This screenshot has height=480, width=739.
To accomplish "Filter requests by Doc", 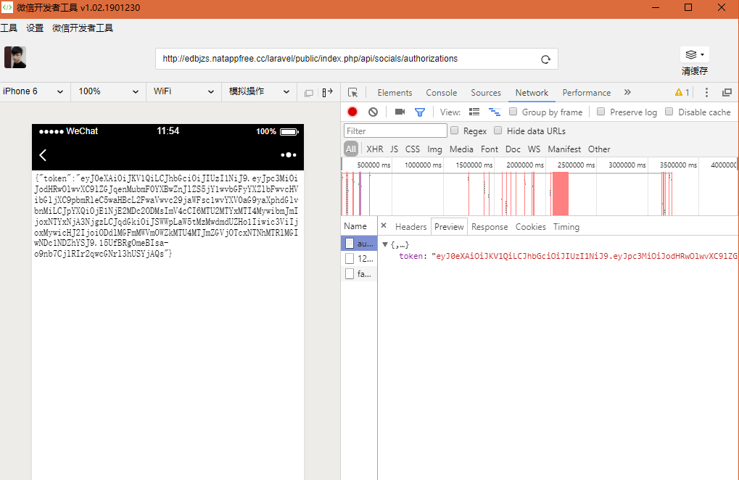I will 513,149.
